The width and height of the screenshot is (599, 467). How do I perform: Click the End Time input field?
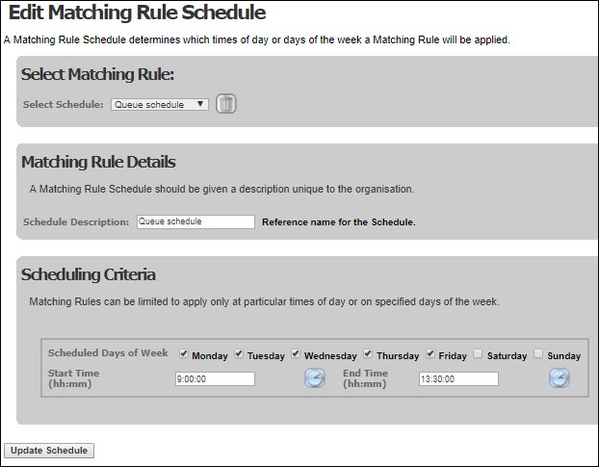(458, 378)
